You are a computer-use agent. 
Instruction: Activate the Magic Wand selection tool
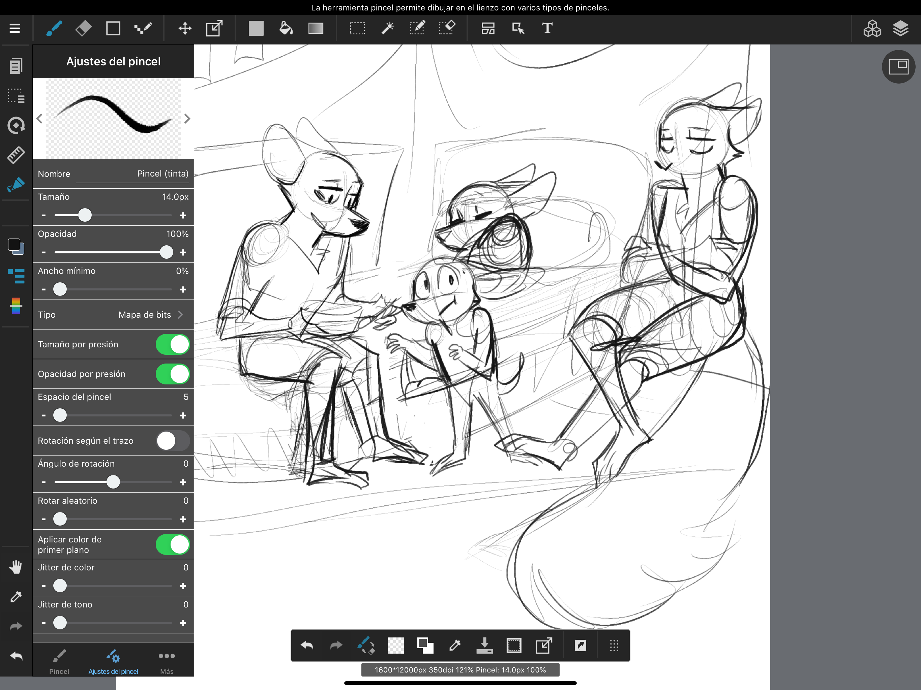pos(387,28)
